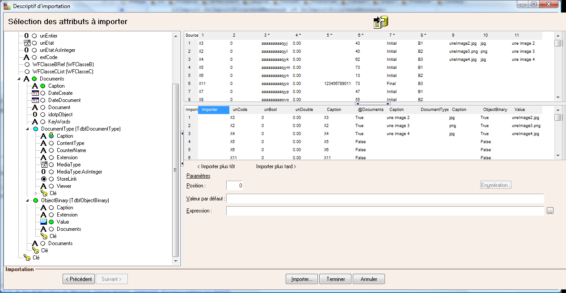The height and width of the screenshot is (293, 566).
Task: Click the text icon beside CounterName
Action: 43,150
